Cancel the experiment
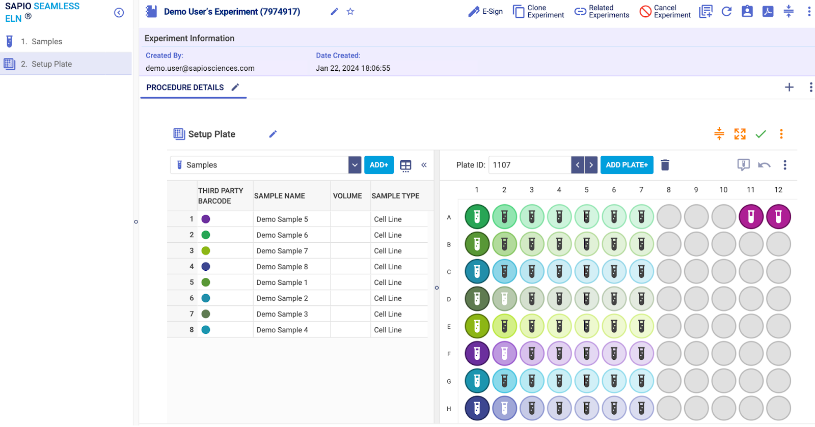This screenshot has width=815, height=427. 665,12
